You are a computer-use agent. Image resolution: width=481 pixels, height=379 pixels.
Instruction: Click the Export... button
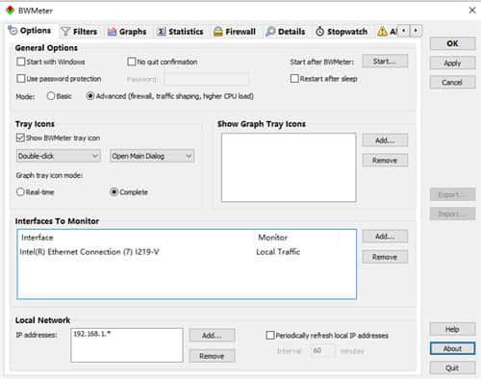[452, 194]
